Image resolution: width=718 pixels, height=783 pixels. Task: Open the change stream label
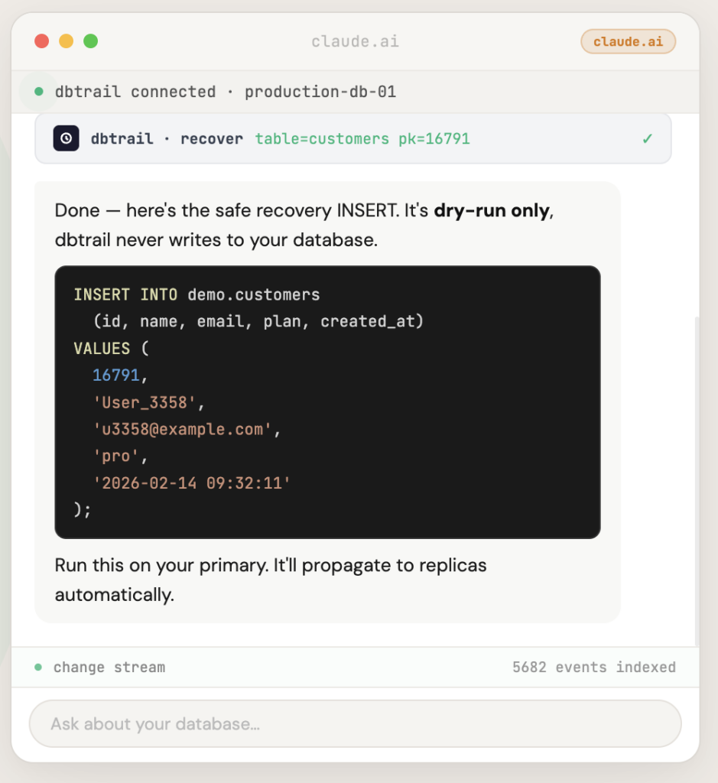click(x=109, y=668)
